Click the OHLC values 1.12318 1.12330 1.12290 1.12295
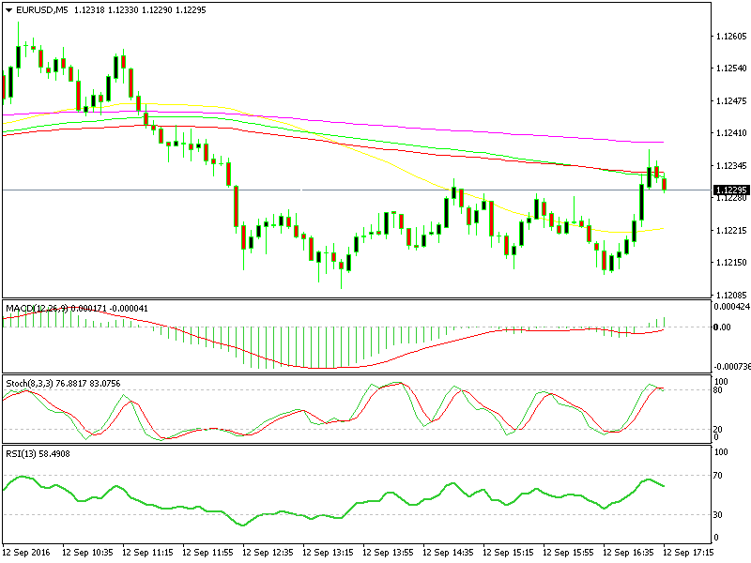This screenshot has width=751, height=563. [x=140, y=10]
